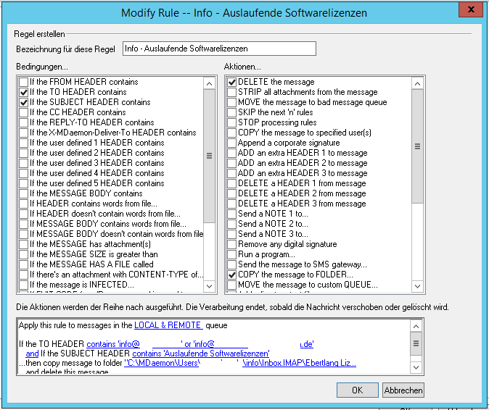Enable 'STRIP all attachments from the message'
This screenshot has width=489, height=410.
tap(232, 92)
